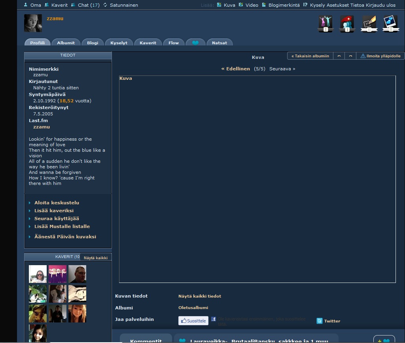The width and height of the screenshot is (405, 343).
Task: Switch to the Albumit tab
Action: pyautogui.click(x=66, y=43)
